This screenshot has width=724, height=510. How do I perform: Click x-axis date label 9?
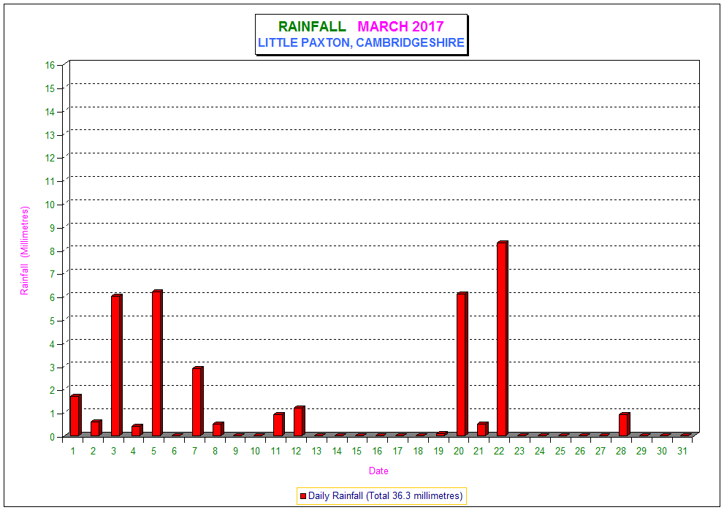235,451
